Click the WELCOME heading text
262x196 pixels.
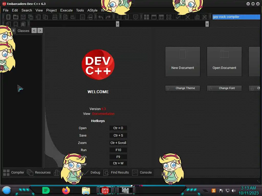click(98, 92)
